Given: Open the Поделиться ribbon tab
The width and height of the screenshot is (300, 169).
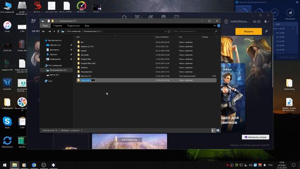Looking at the screenshot, I should [73, 26].
